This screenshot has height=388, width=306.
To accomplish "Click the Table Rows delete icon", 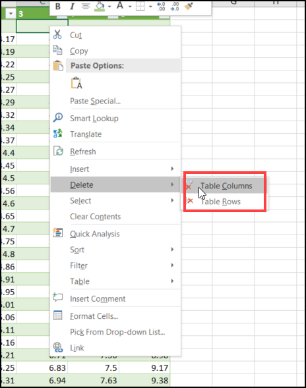I will [x=189, y=201].
